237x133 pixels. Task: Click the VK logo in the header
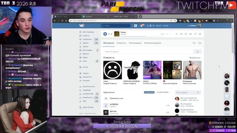click(x=81, y=25)
